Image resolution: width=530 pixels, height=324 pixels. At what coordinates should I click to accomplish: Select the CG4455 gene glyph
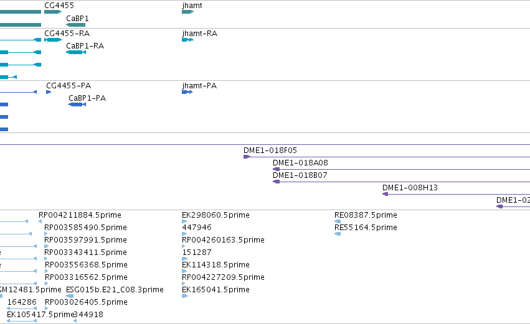pyautogui.click(x=53, y=12)
